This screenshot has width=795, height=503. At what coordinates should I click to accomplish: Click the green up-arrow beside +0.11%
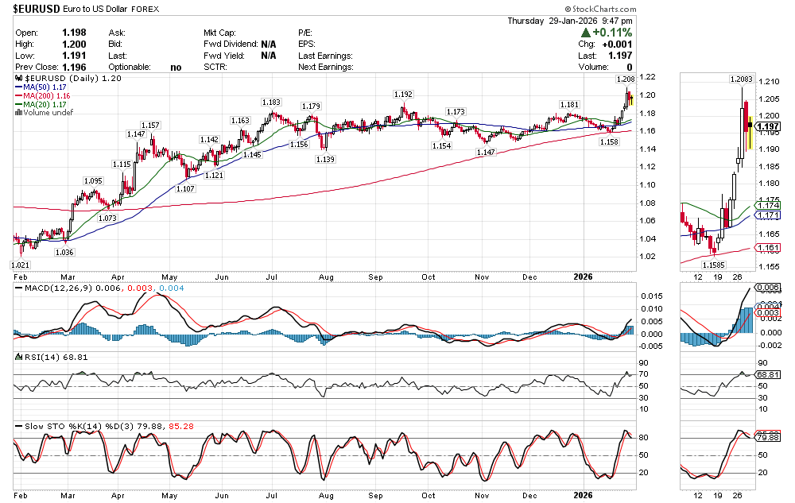click(586, 33)
